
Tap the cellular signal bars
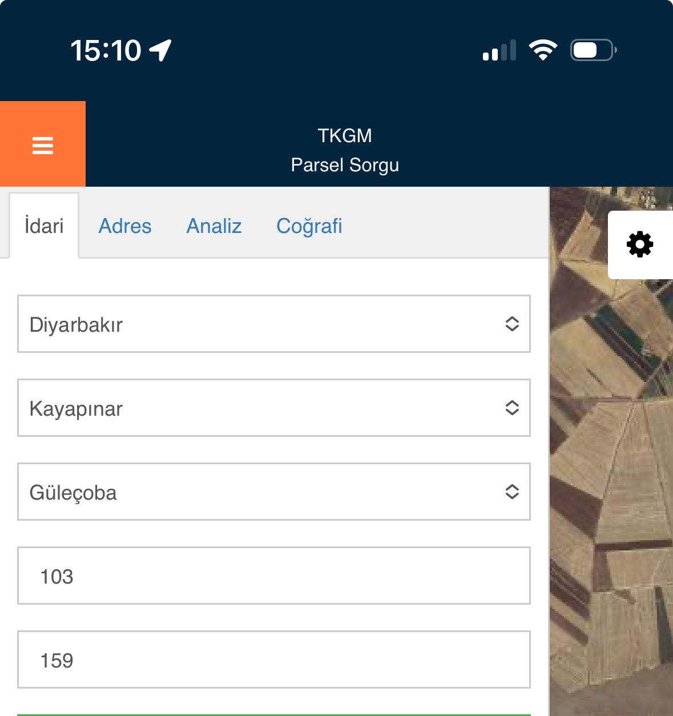tap(499, 50)
